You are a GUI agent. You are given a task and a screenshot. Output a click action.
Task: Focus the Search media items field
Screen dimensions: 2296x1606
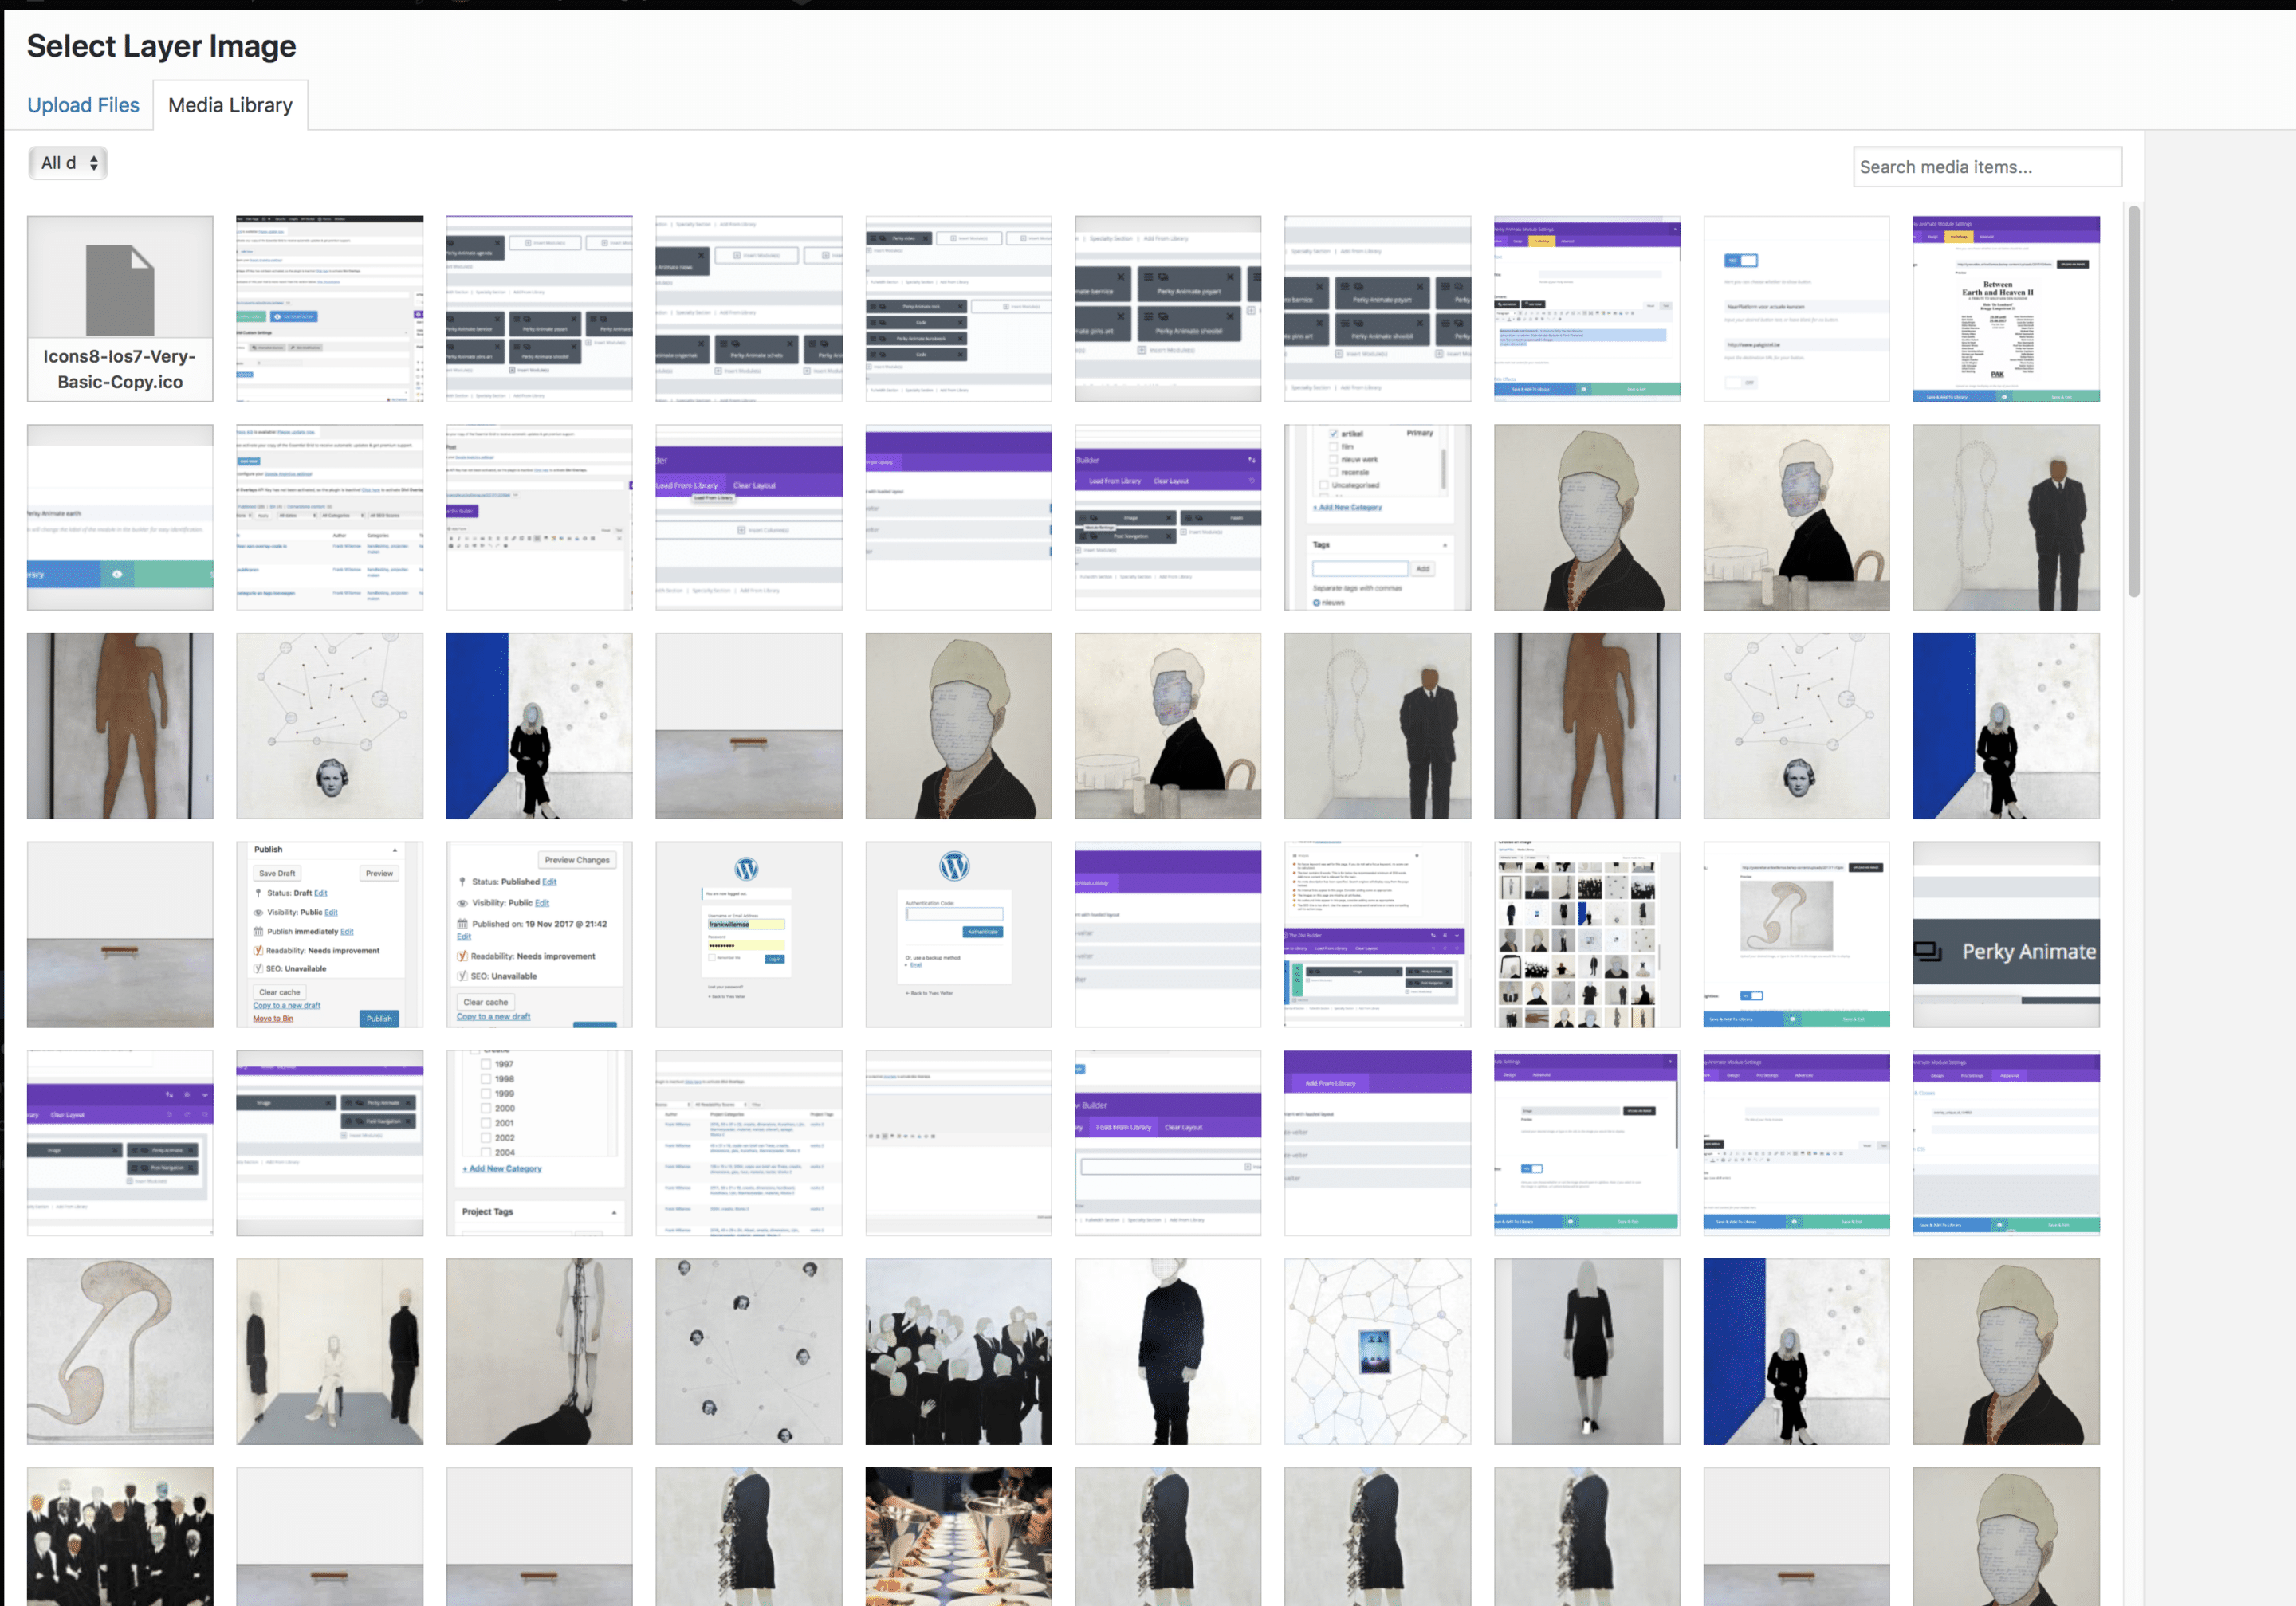point(1987,167)
